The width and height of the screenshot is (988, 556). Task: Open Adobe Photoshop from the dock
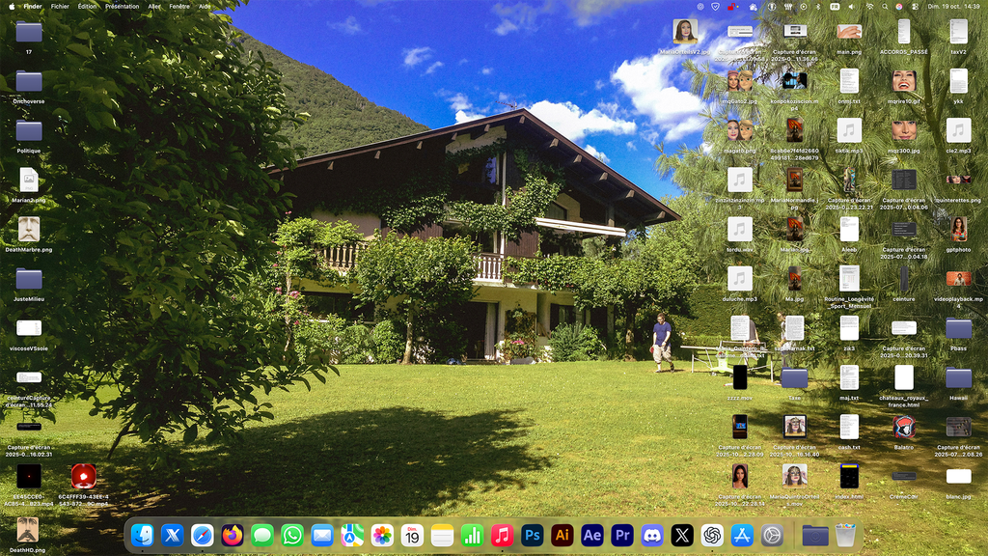click(x=533, y=535)
